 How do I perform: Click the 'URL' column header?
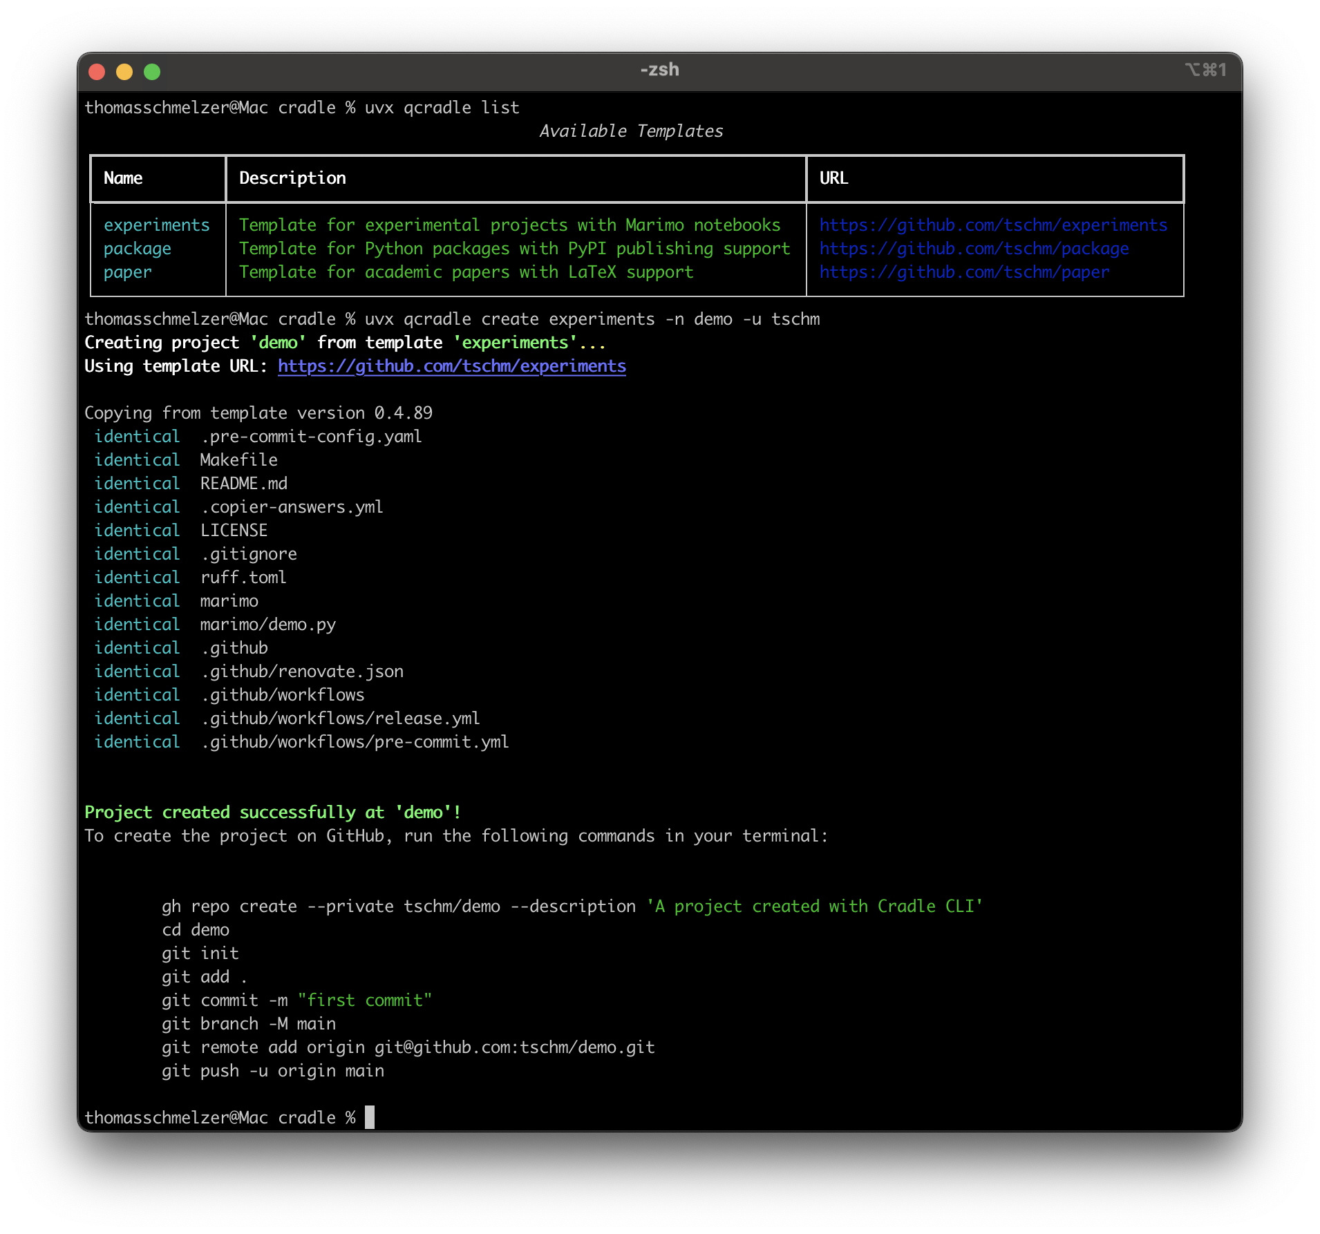833,178
